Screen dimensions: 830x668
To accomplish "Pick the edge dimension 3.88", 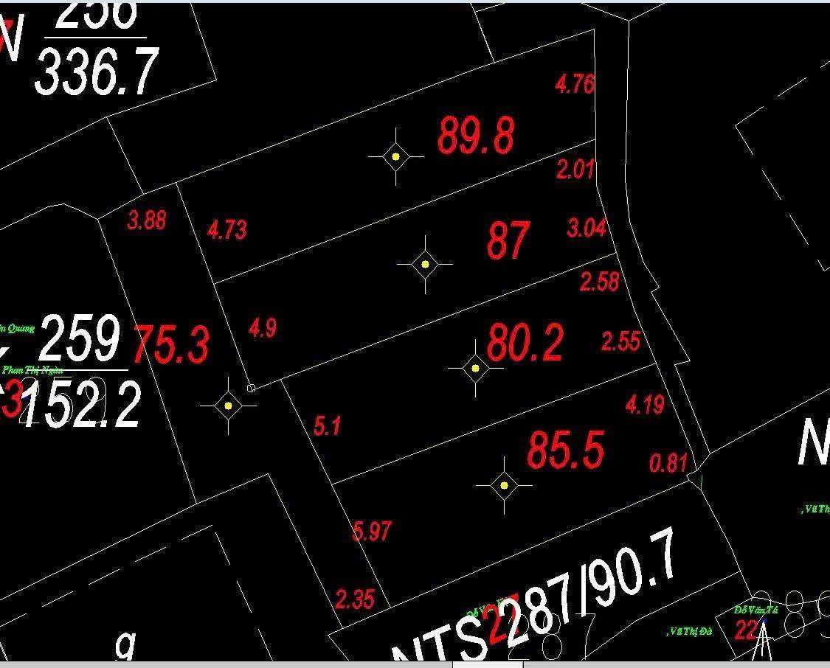I will click(x=146, y=220).
